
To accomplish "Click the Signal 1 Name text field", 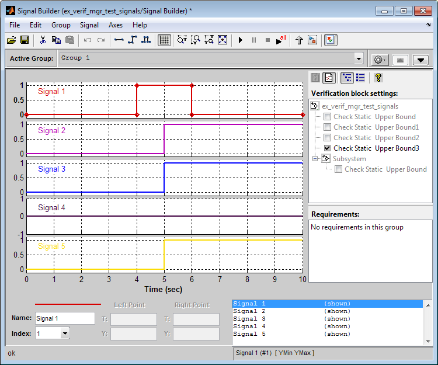I will pos(64,318).
